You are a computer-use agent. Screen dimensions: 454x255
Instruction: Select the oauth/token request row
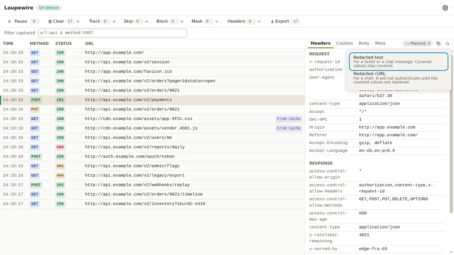[x=153, y=157]
